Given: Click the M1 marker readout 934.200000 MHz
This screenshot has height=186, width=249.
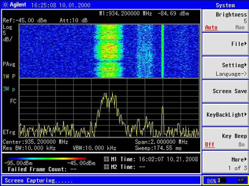Looking at the screenshot, I should (x=126, y=14).
